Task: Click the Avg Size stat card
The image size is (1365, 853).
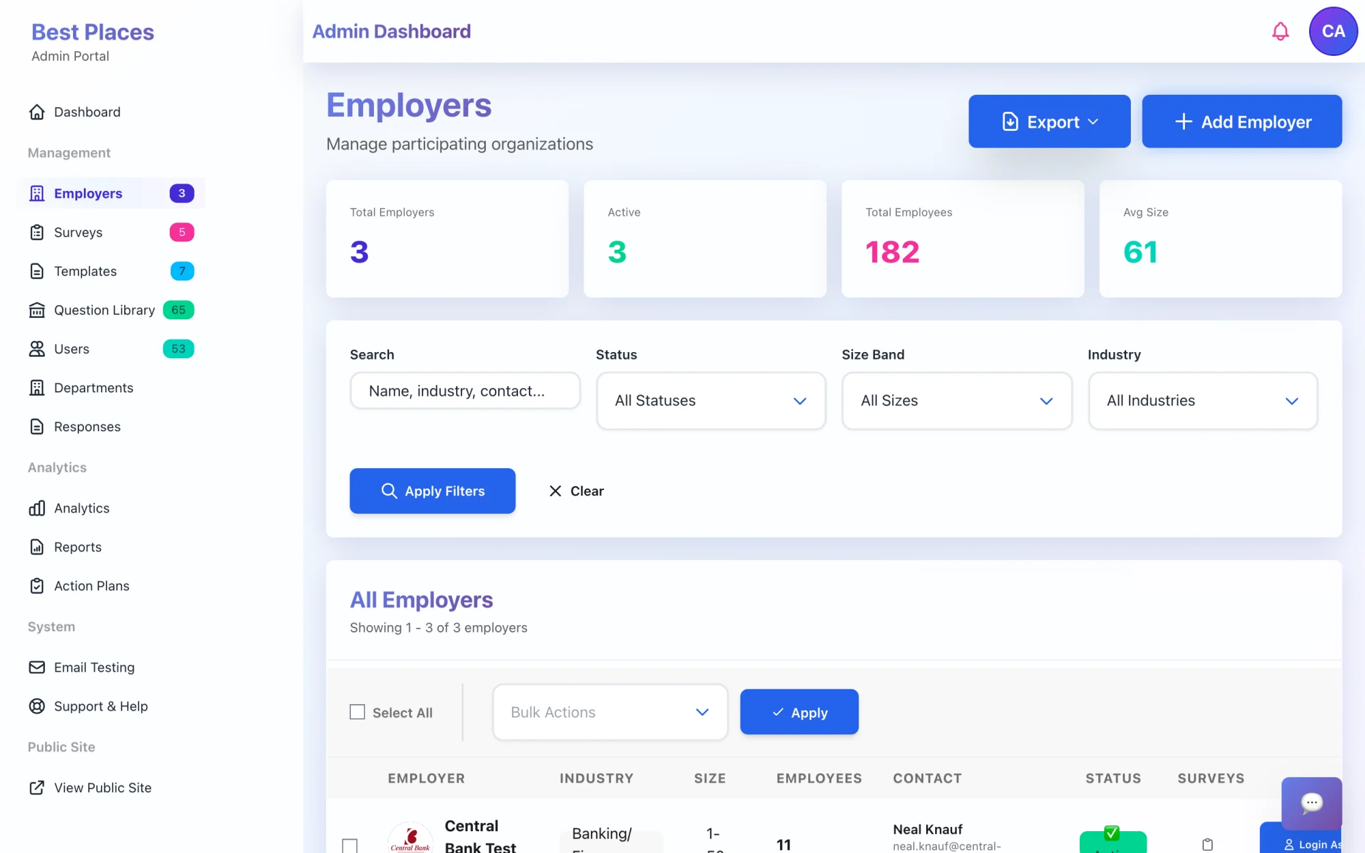Action: click(1220, 239)
